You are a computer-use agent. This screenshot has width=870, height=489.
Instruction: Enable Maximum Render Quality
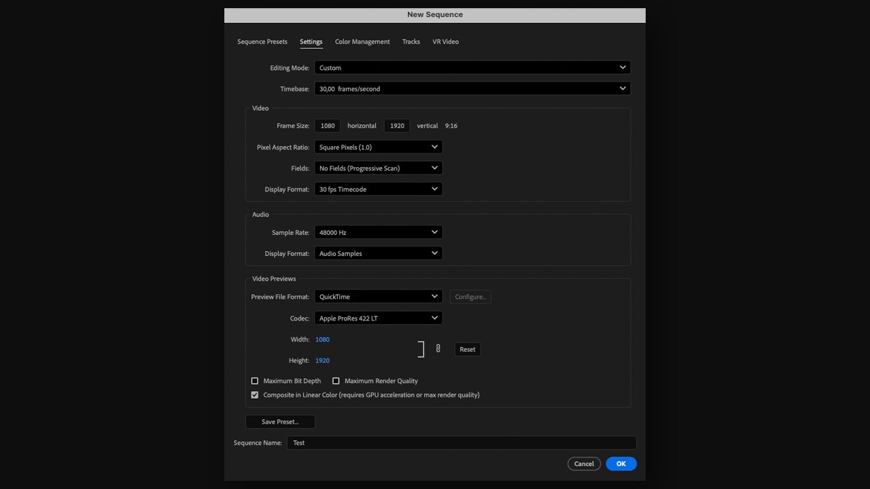(336, 381)
